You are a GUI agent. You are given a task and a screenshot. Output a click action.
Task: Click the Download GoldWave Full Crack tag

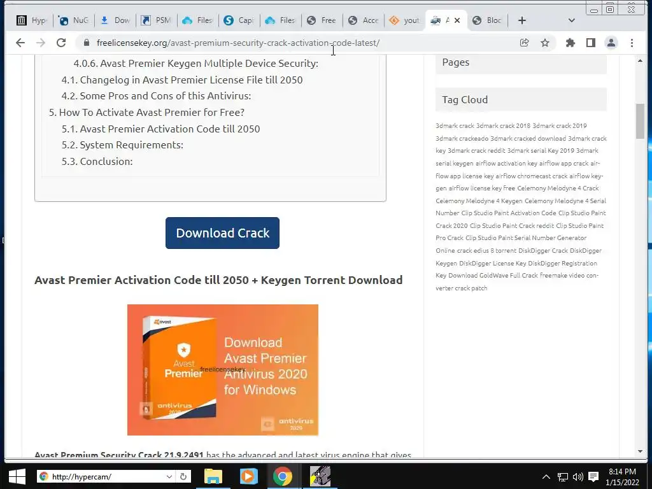493,275
